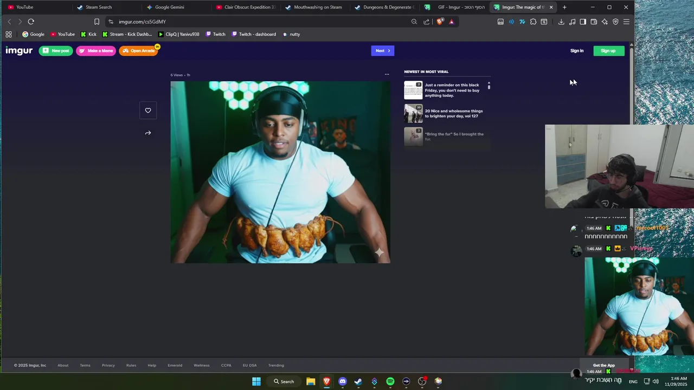This screenshot has height=390, width=694.
Task: Click the Privacy footer link
Action: [108, 365]
